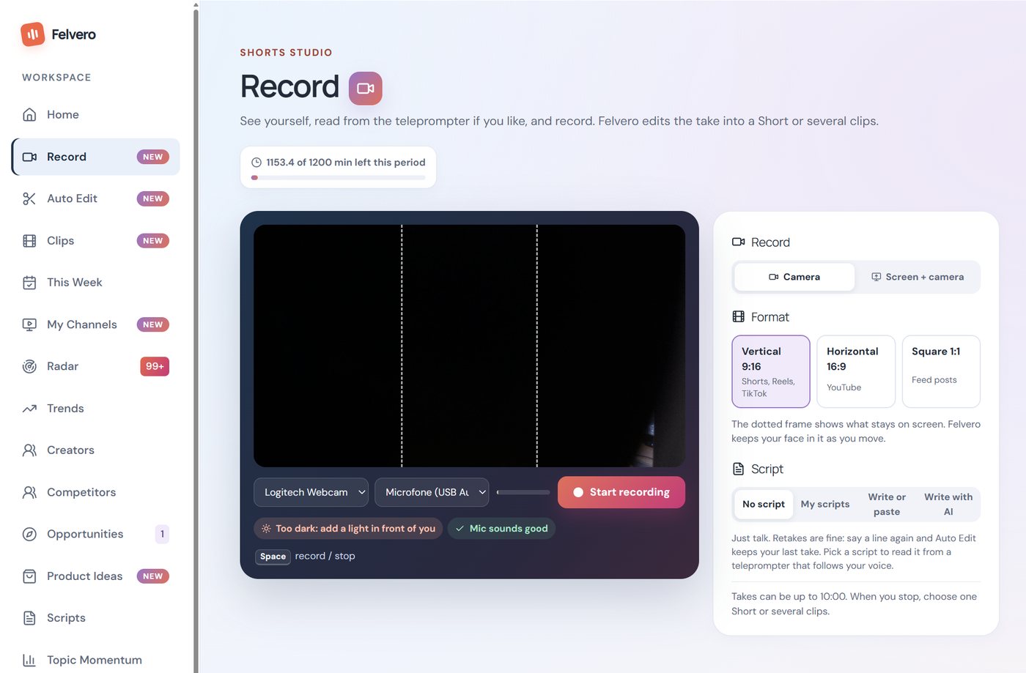
Task: Click the microphone level meter
Action: 523,492
